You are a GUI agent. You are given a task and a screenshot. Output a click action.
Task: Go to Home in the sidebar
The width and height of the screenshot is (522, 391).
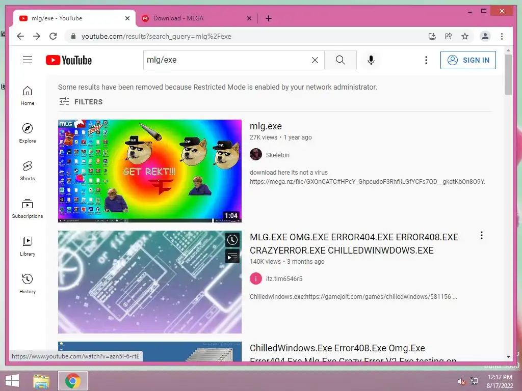coord(28,96)
